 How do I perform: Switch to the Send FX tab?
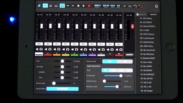pyautogui.click(x=153, y=15)
